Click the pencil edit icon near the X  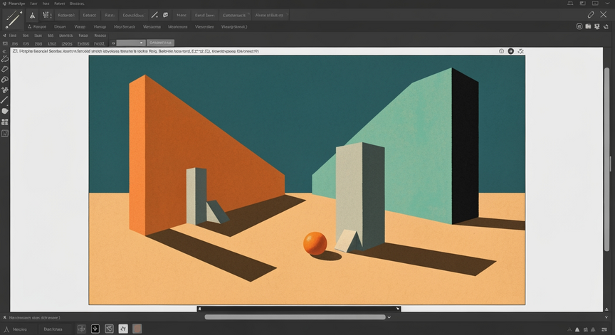(591, 15)
